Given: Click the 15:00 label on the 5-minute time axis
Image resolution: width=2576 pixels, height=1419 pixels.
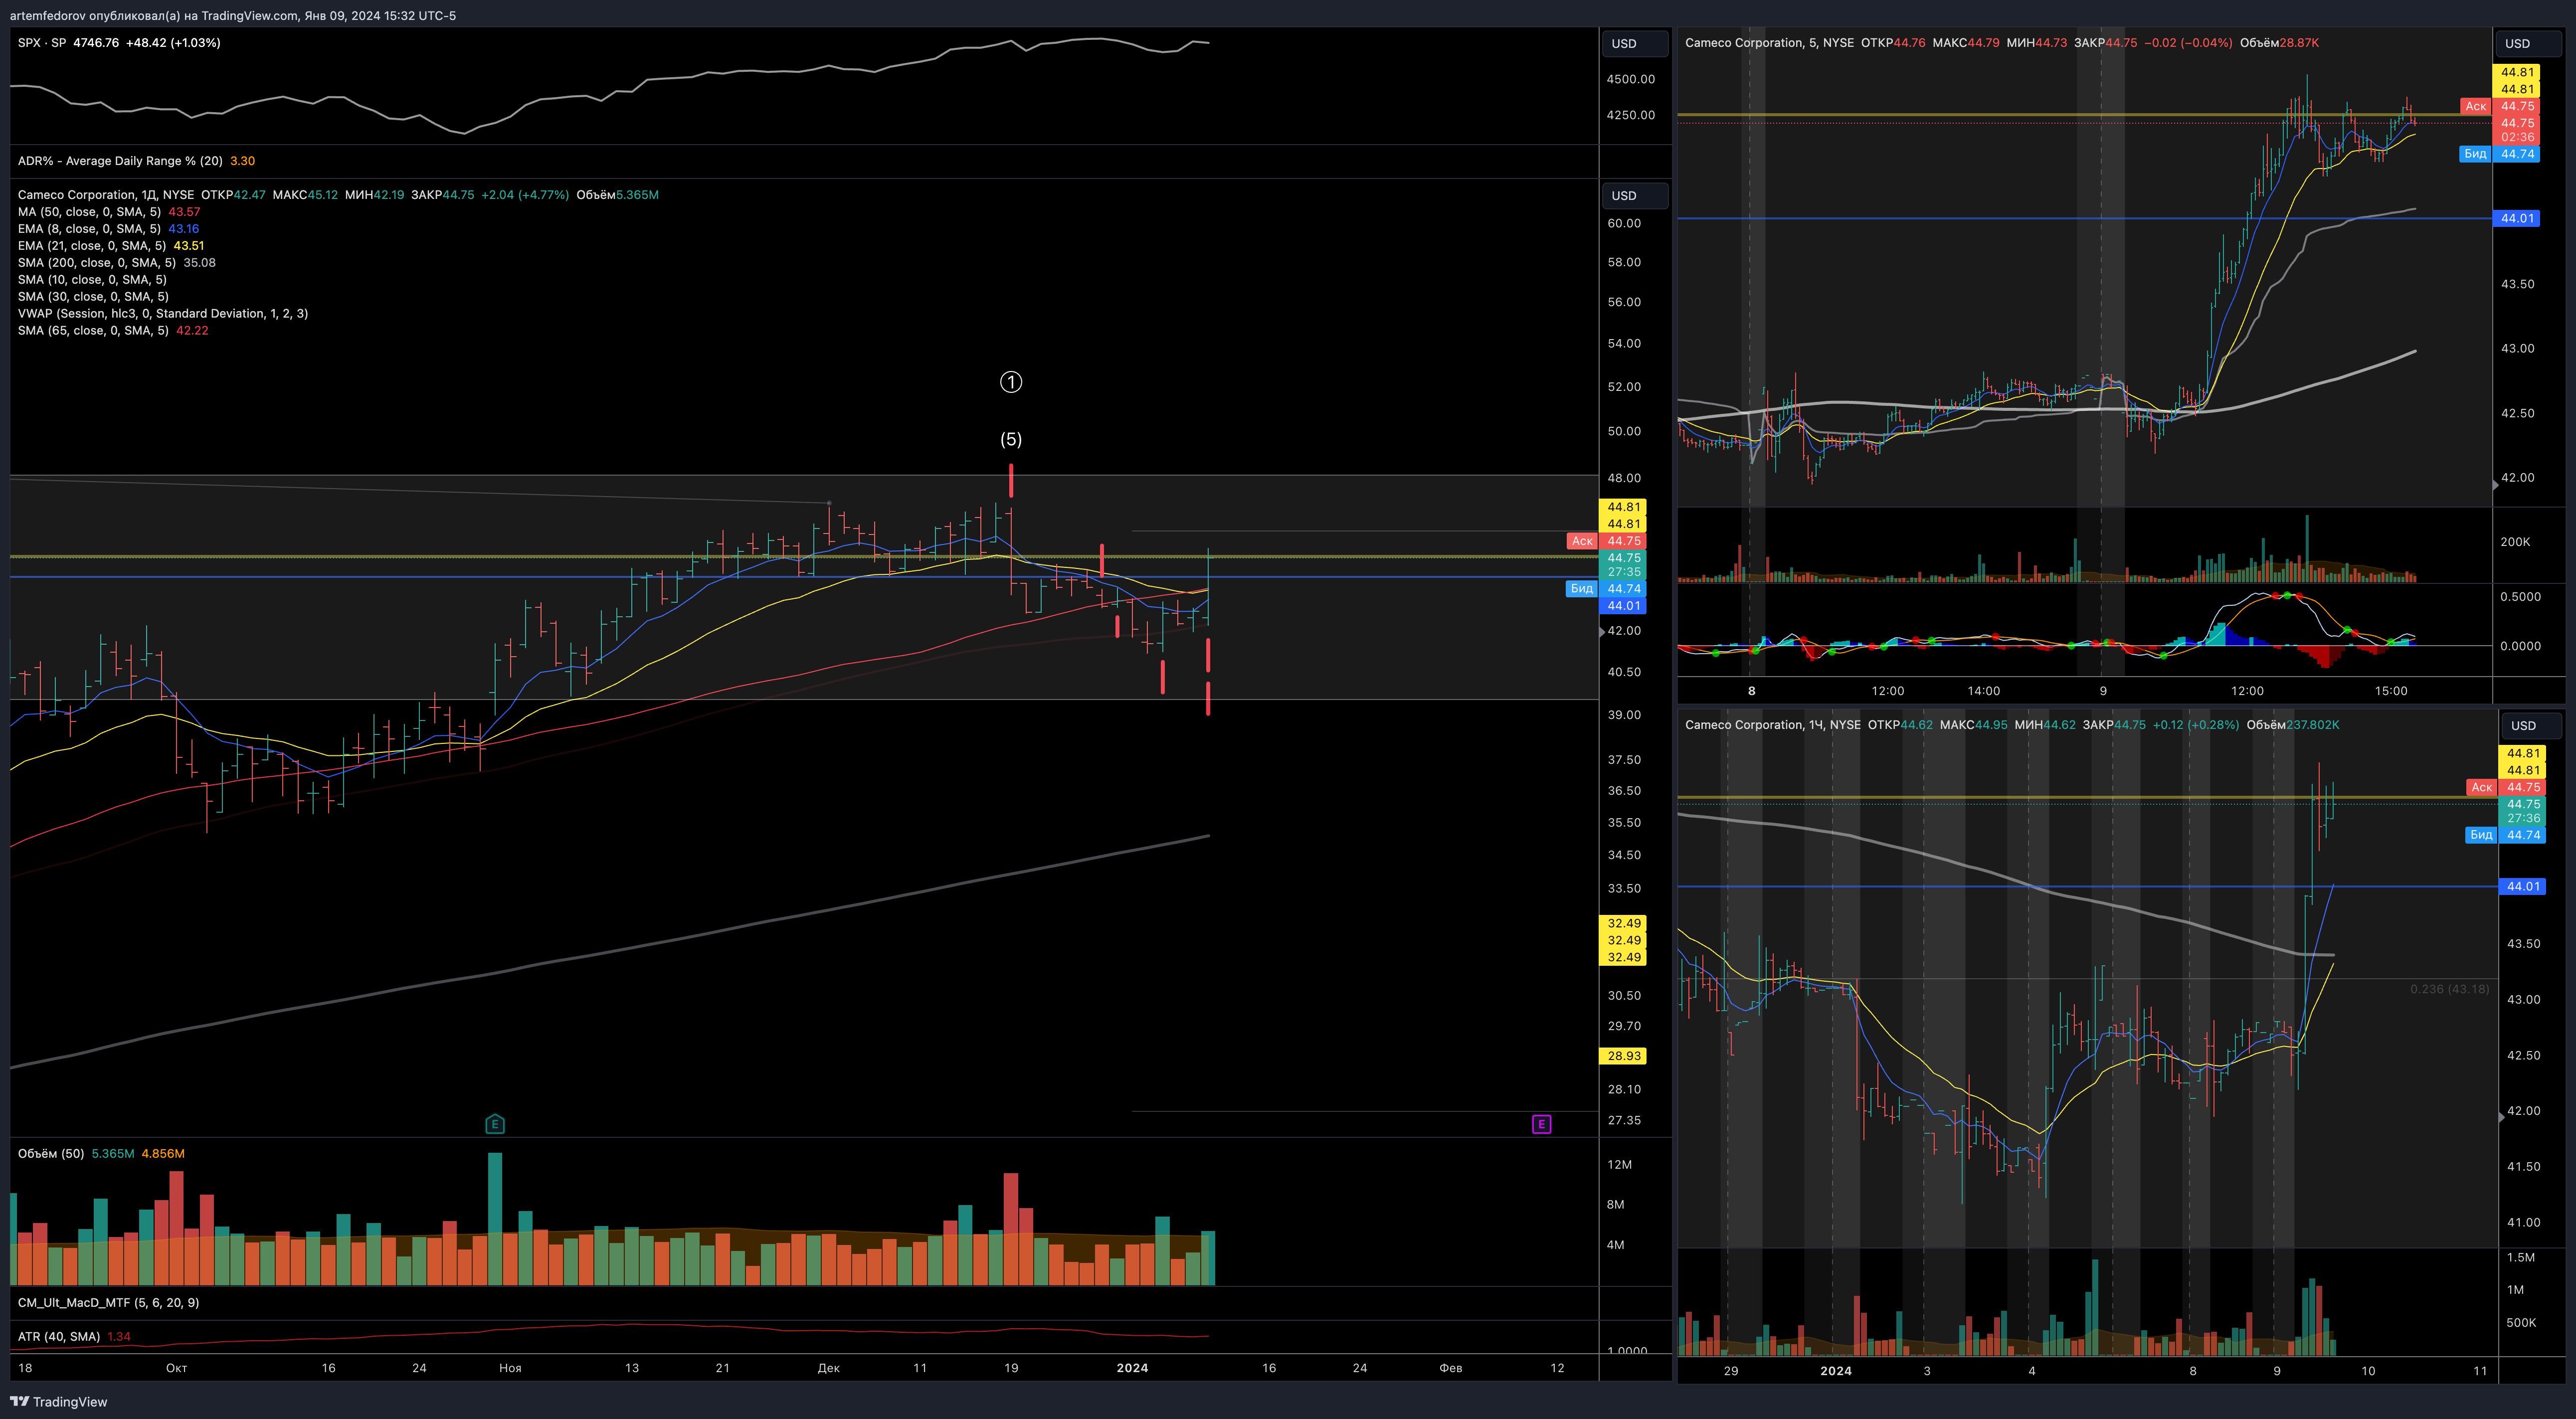Looking at the screenshot, I should [x=2391, y=691].
